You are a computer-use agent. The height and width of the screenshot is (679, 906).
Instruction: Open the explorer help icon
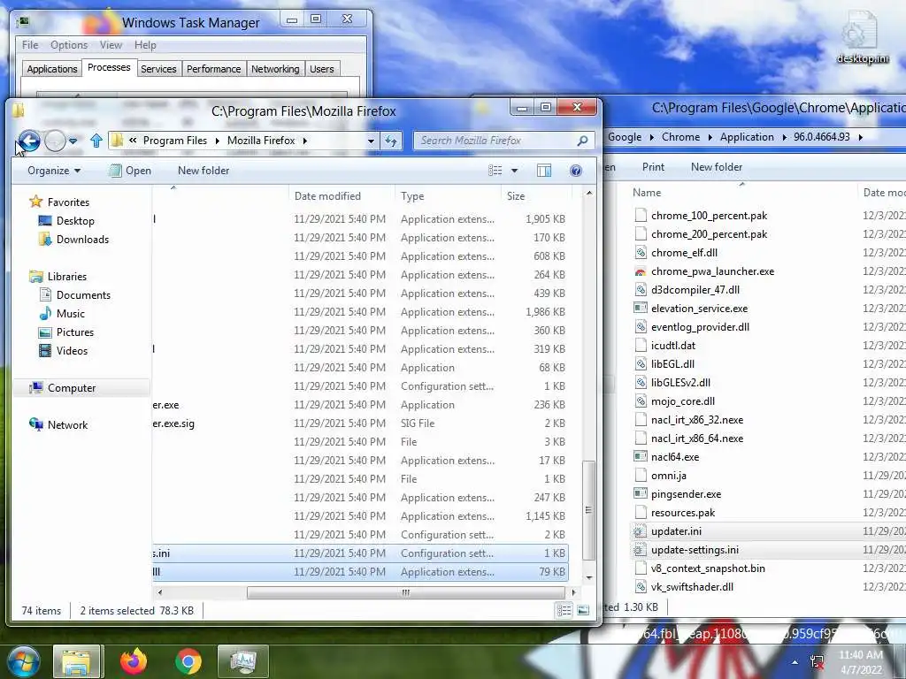pos(575,171)
